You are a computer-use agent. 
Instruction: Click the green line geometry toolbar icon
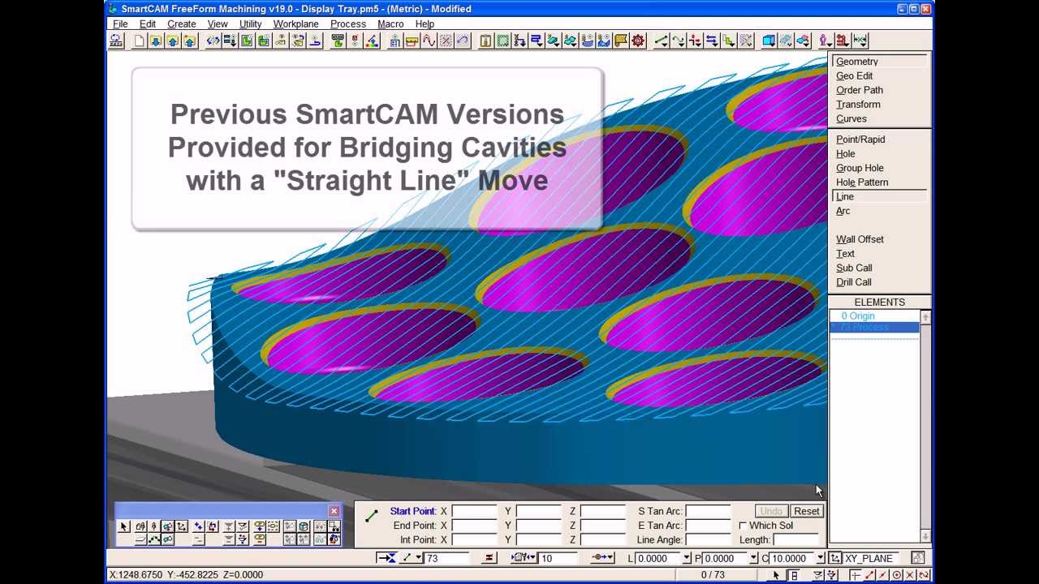click(662, 41)
